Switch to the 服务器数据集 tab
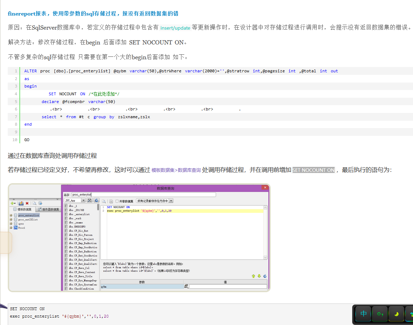413x325 pixels. coord(49,209)
